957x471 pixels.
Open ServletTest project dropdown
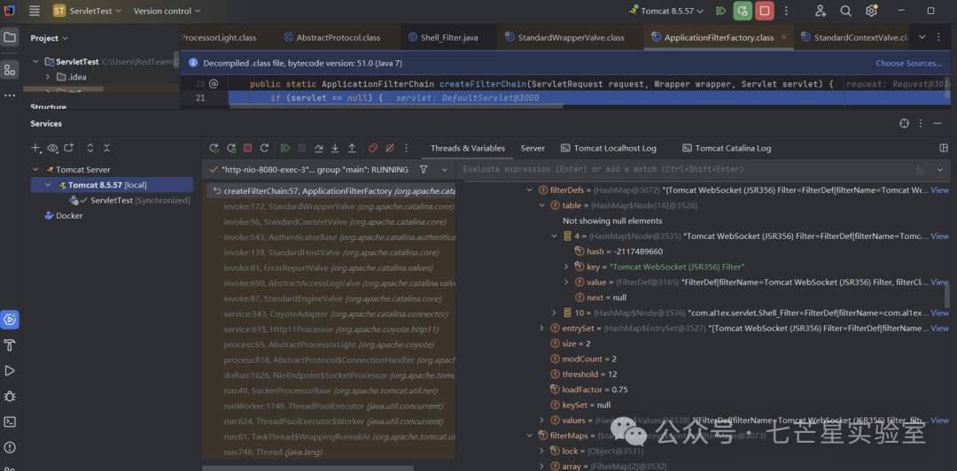click(x=87, y=11)
